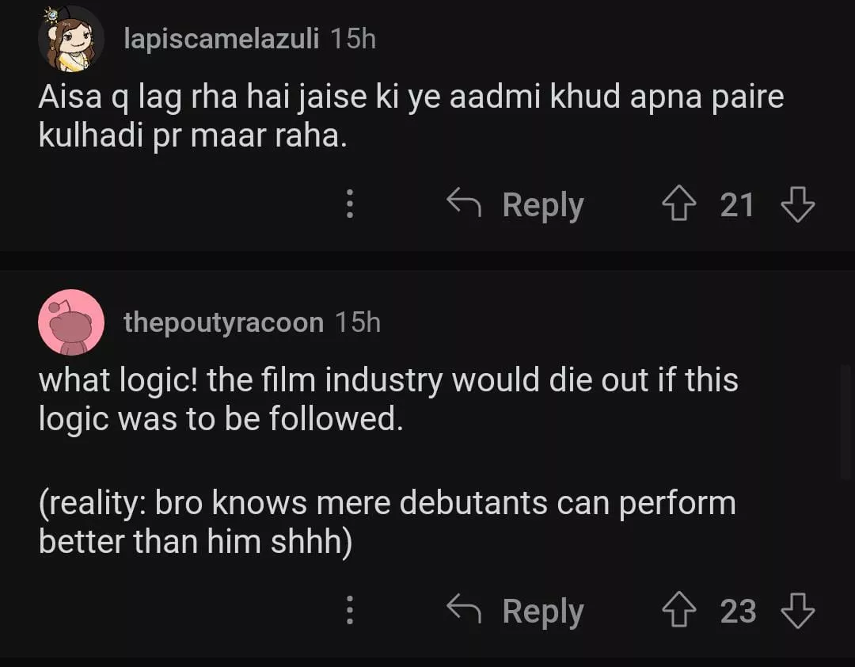Reply to thepoutyracoon's comment

tap(516, 611)
